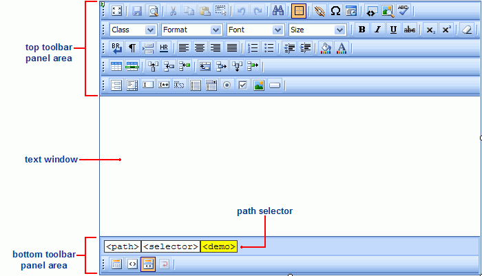This screenshot has width=482, height=276.
Task: Insert a dropdown select field icon
Action: 211,85
